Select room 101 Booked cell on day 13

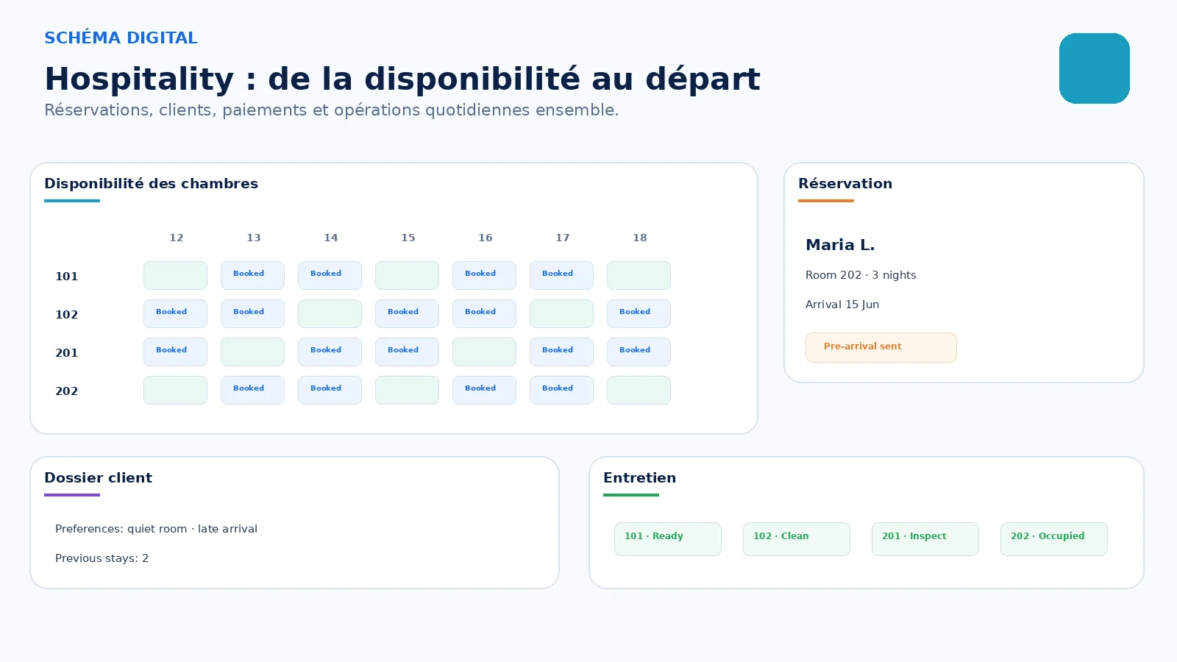252,275
